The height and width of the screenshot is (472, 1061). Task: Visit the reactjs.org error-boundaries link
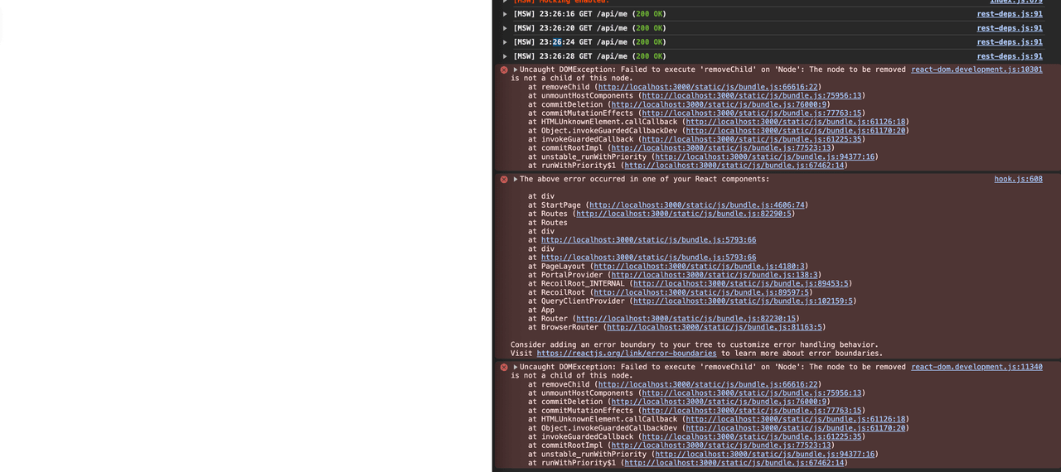point(626,354)
